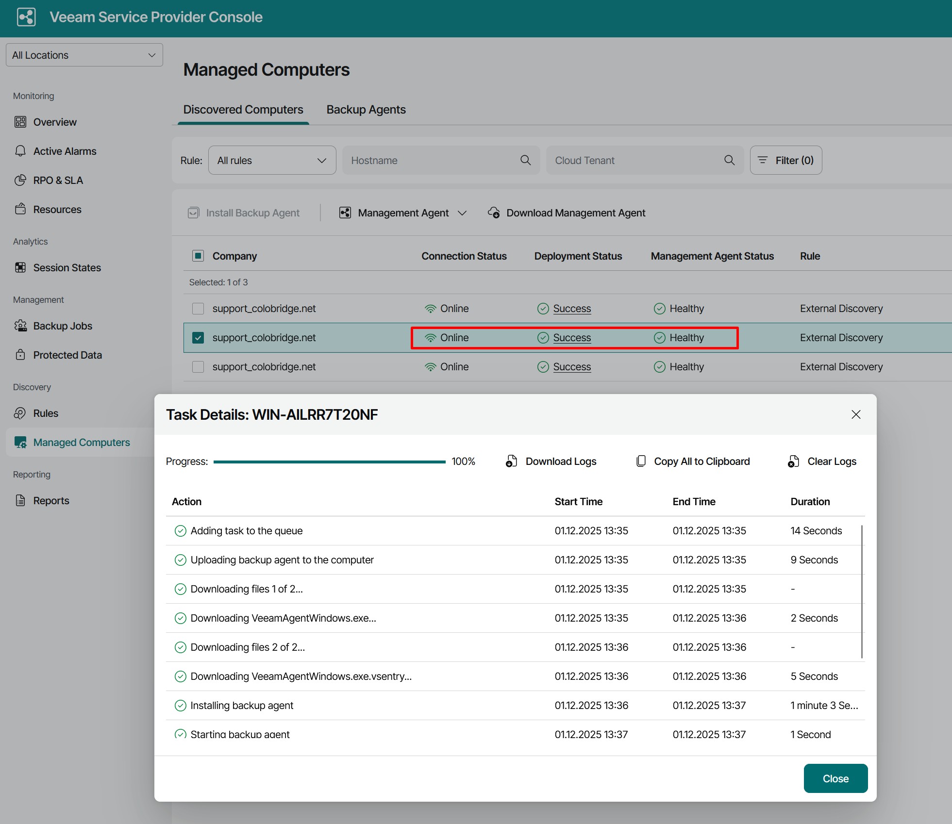This screenshot has width=952, height=824.
Task: Open Active Alarms bell icon in sidebar
Action: click(20, 151)
